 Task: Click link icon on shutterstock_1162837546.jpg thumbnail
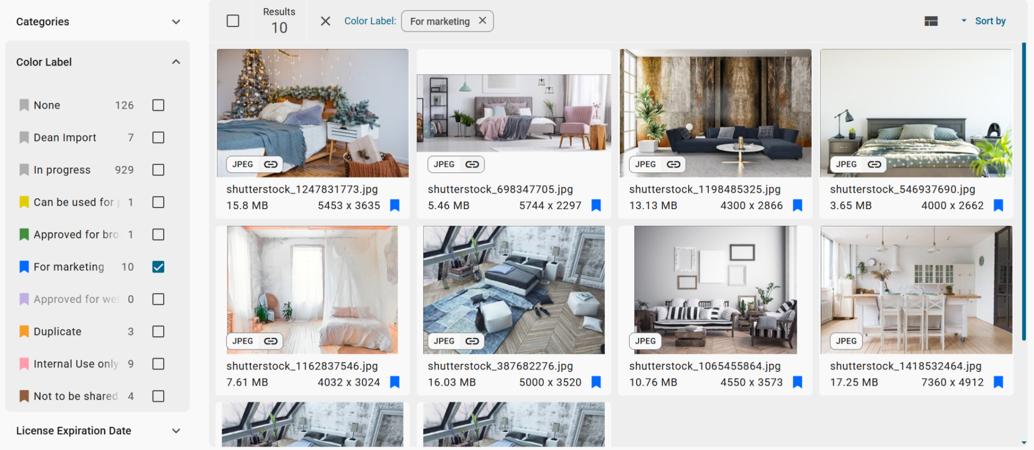[271, 341]
